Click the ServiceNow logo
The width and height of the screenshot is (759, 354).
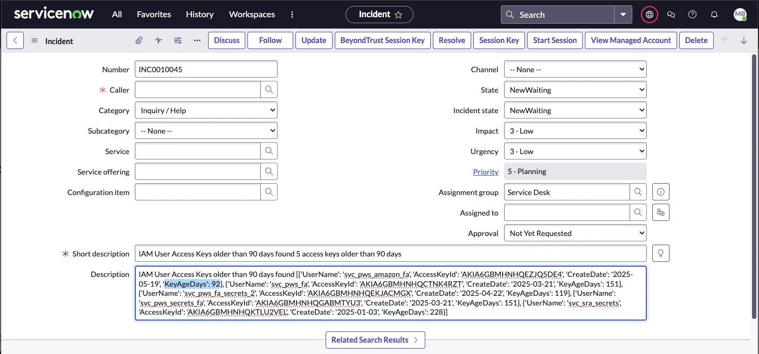[x=54, y=14]
